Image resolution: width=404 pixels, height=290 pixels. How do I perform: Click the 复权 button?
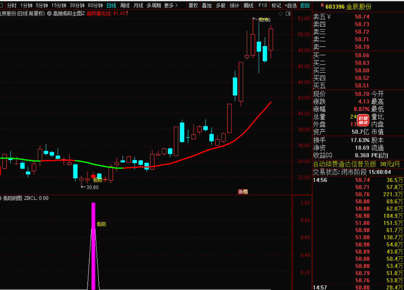pos(193,5)
